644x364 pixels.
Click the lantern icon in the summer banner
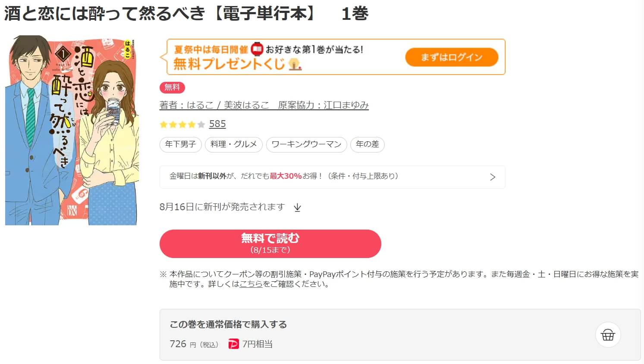pos(257,49)
